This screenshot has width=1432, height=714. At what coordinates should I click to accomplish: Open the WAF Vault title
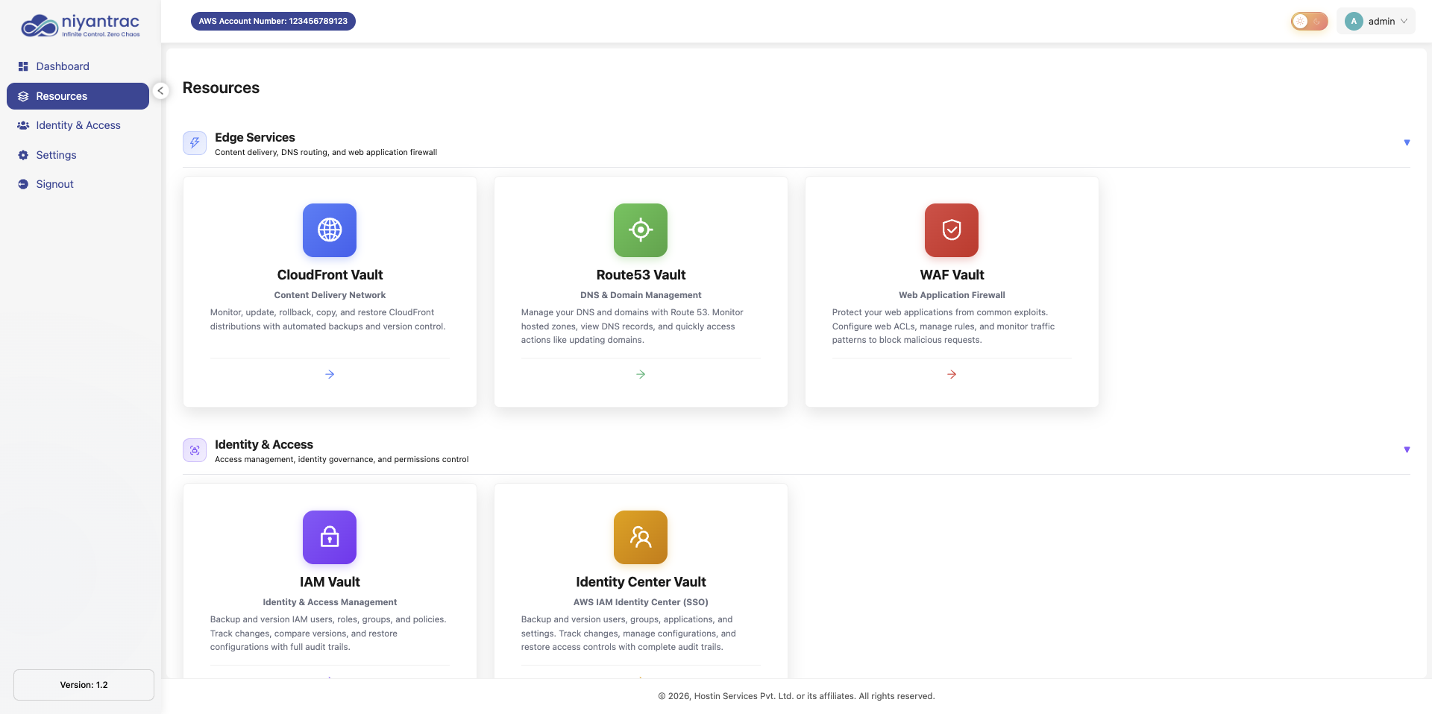tap(952, 275)
